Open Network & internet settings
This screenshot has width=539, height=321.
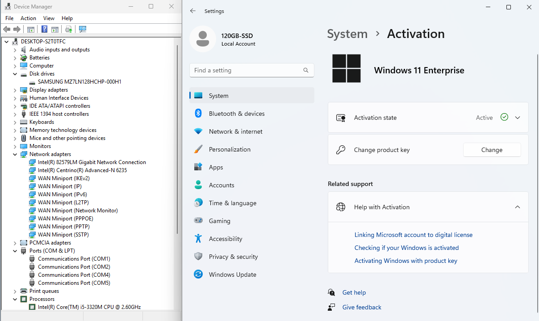pos(252,131)
